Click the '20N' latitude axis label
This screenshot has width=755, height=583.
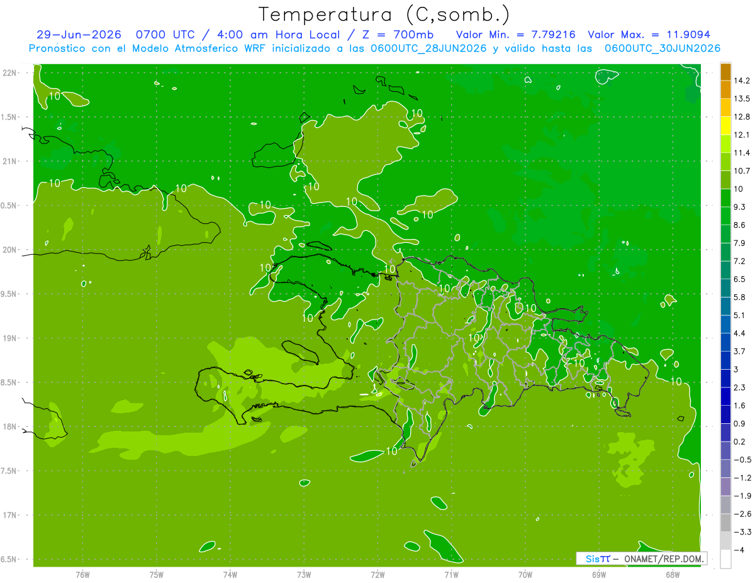10,250
